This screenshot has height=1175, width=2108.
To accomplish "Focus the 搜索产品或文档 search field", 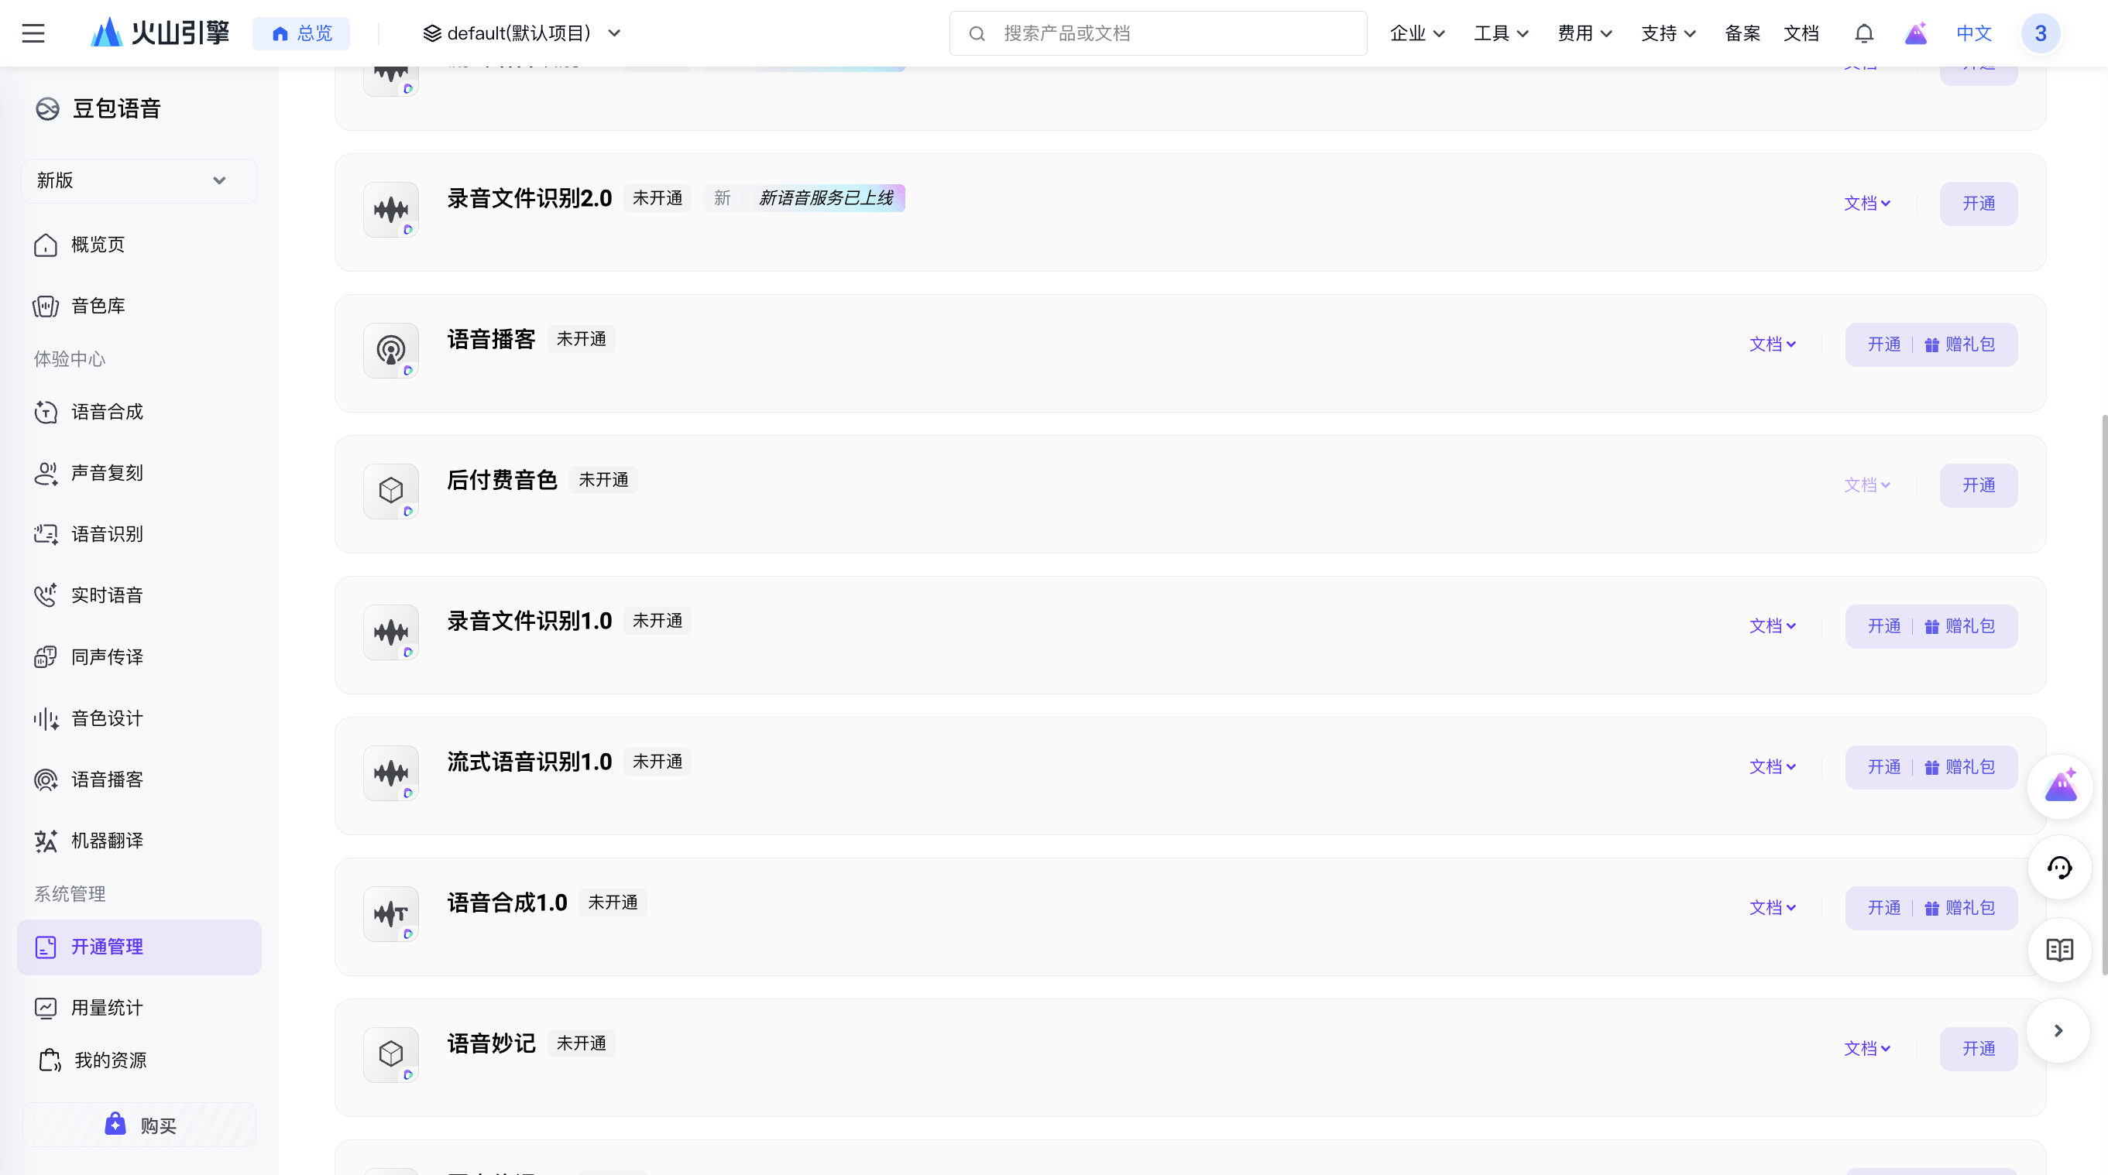I will (x=1158, y=33).
